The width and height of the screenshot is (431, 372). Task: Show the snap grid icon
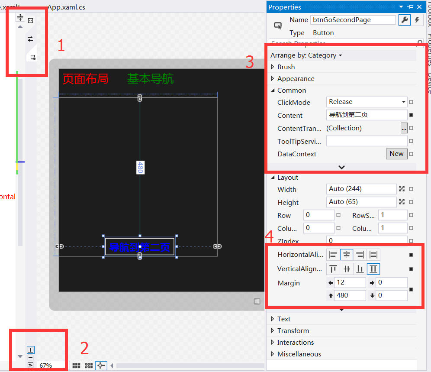click(x=76, y=366)
